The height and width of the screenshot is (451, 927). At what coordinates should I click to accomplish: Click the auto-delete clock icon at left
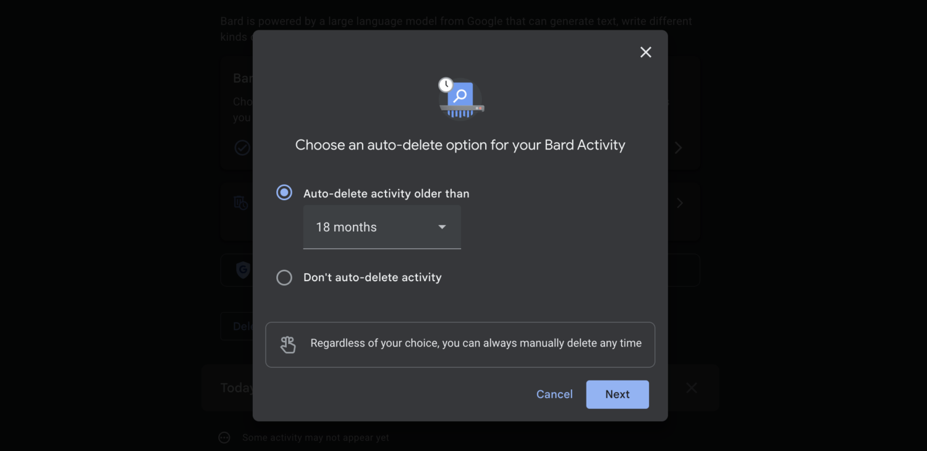coord(241,203)
